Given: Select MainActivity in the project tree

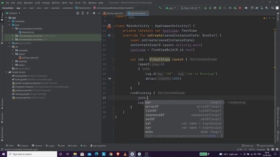Looking at the screenshot, I should tap(26, 32).
